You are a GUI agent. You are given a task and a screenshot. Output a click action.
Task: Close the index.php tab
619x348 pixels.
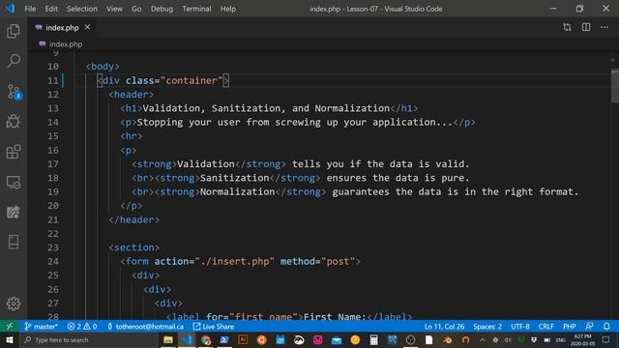87,27
